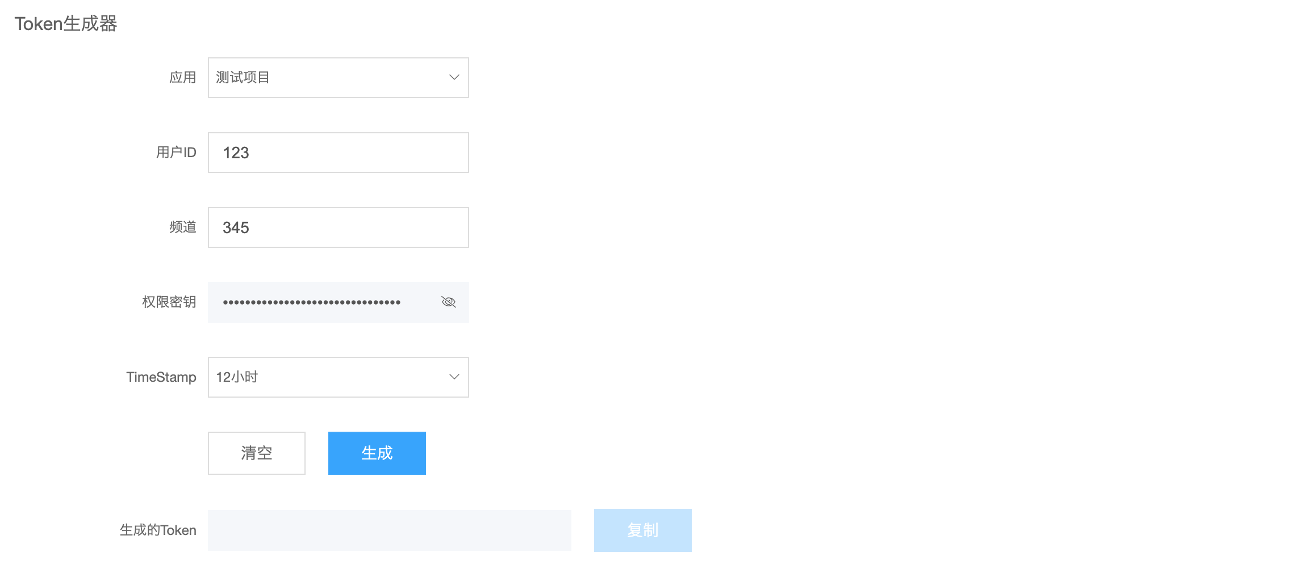Select the 生成的Token output field

click(x=390, y=530)
